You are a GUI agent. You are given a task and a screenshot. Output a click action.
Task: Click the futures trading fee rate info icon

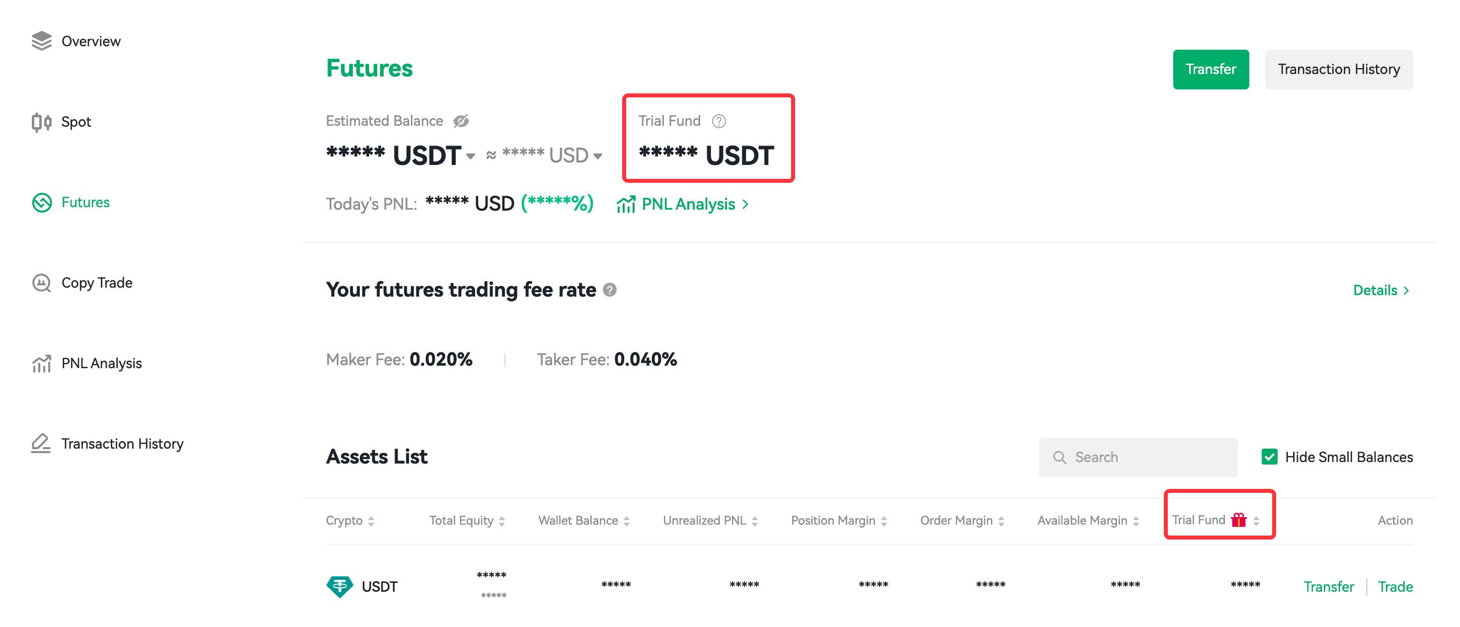(609, 290)
